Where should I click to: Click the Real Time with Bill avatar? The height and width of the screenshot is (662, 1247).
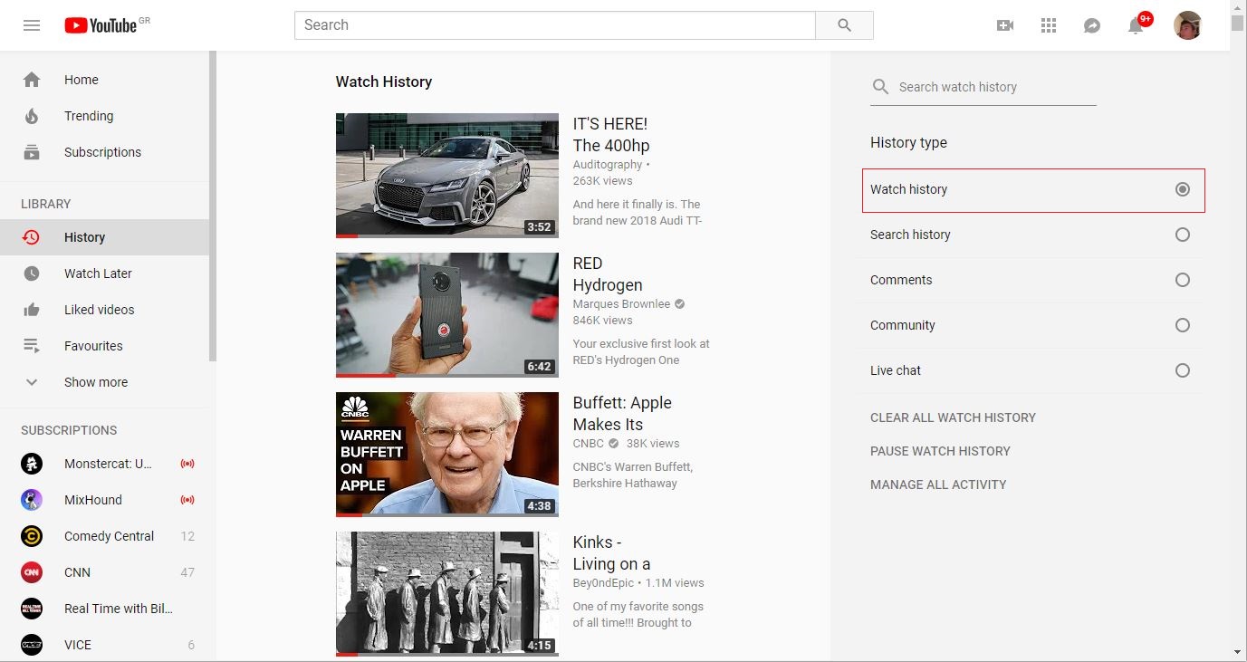(x=32, y=609)
